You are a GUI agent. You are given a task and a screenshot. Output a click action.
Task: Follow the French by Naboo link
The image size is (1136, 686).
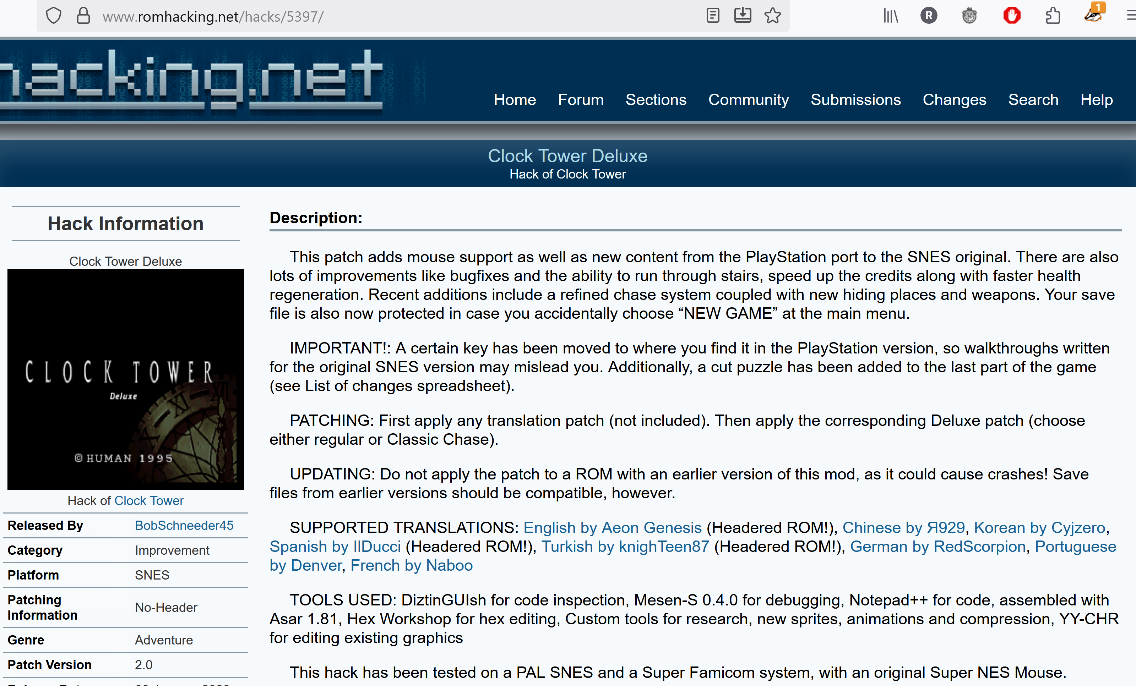tap(411, 565)
